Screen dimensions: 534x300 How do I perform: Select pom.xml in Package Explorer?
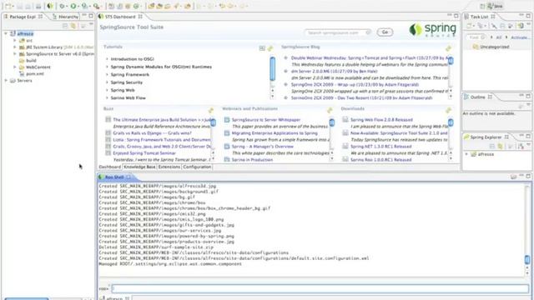tap(35, 74)
